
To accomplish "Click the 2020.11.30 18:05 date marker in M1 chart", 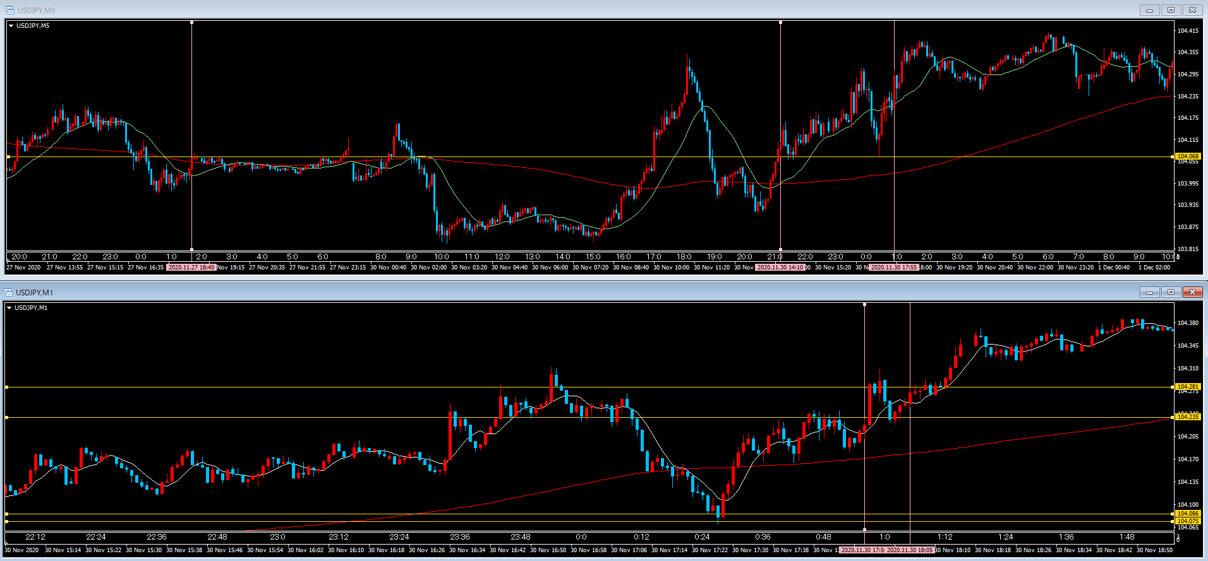I will coord(910,550).
